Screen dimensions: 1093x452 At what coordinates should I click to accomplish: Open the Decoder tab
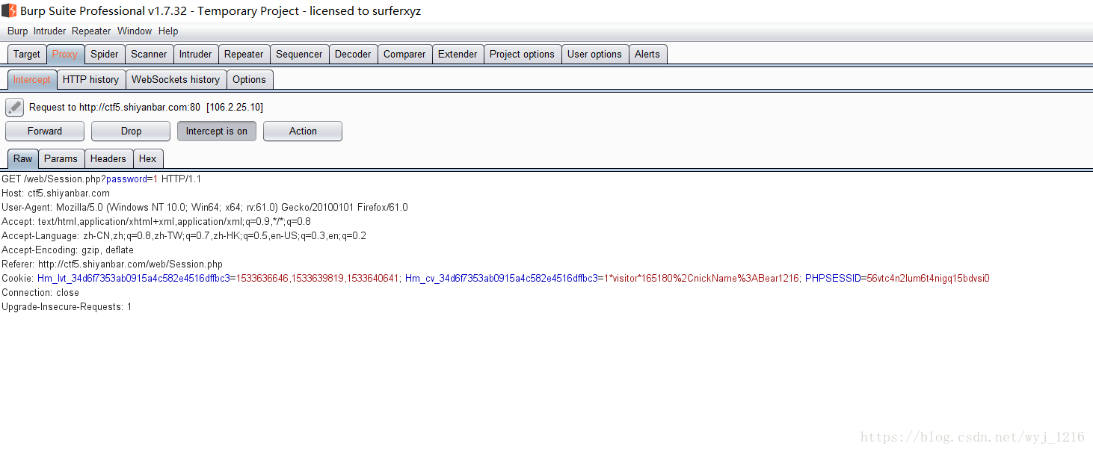click(x=353, y=54)
